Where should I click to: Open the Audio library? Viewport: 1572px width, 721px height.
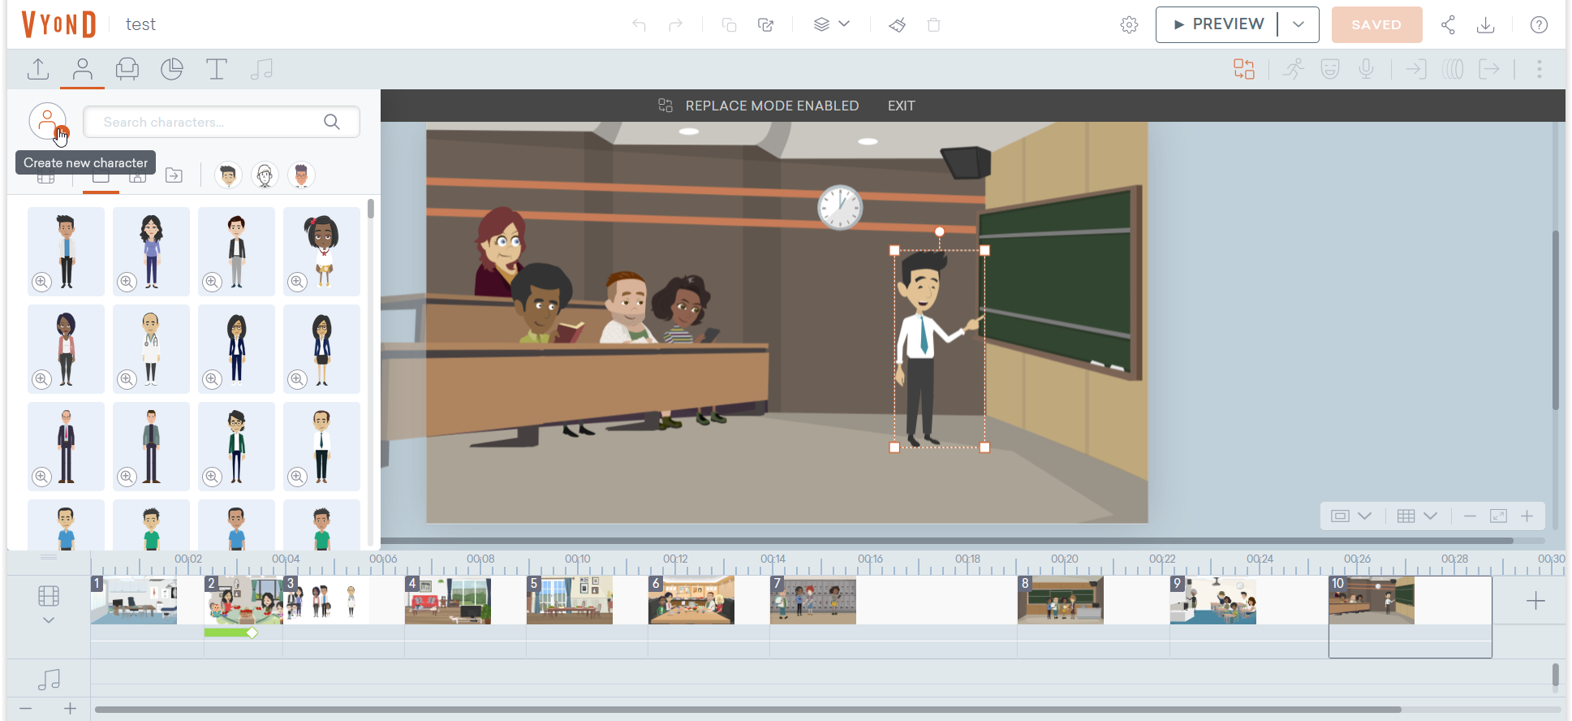(x=261, y=69)
